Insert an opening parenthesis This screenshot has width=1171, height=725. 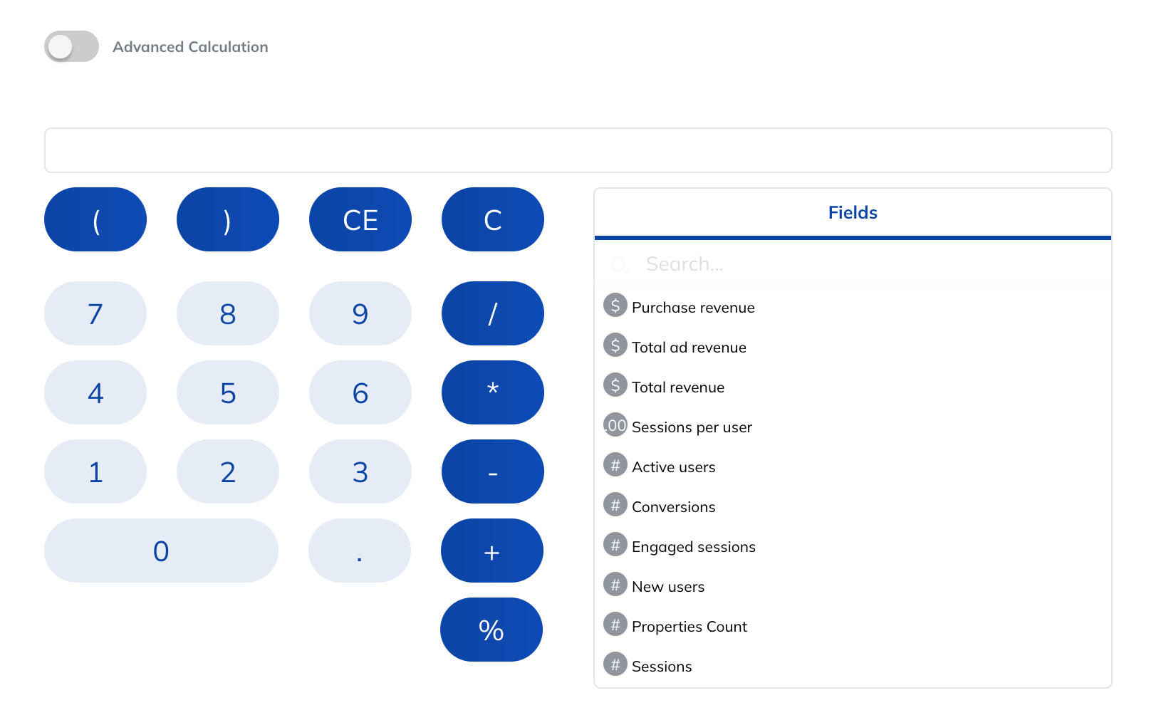pyautogui.click(x=95, y=219)
